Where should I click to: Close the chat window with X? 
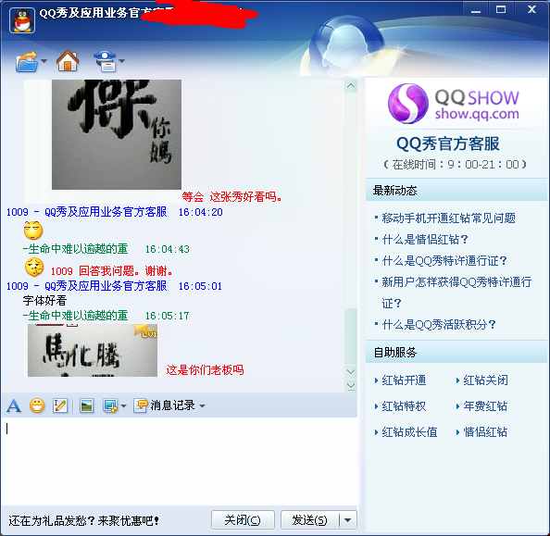pos(531,9)
